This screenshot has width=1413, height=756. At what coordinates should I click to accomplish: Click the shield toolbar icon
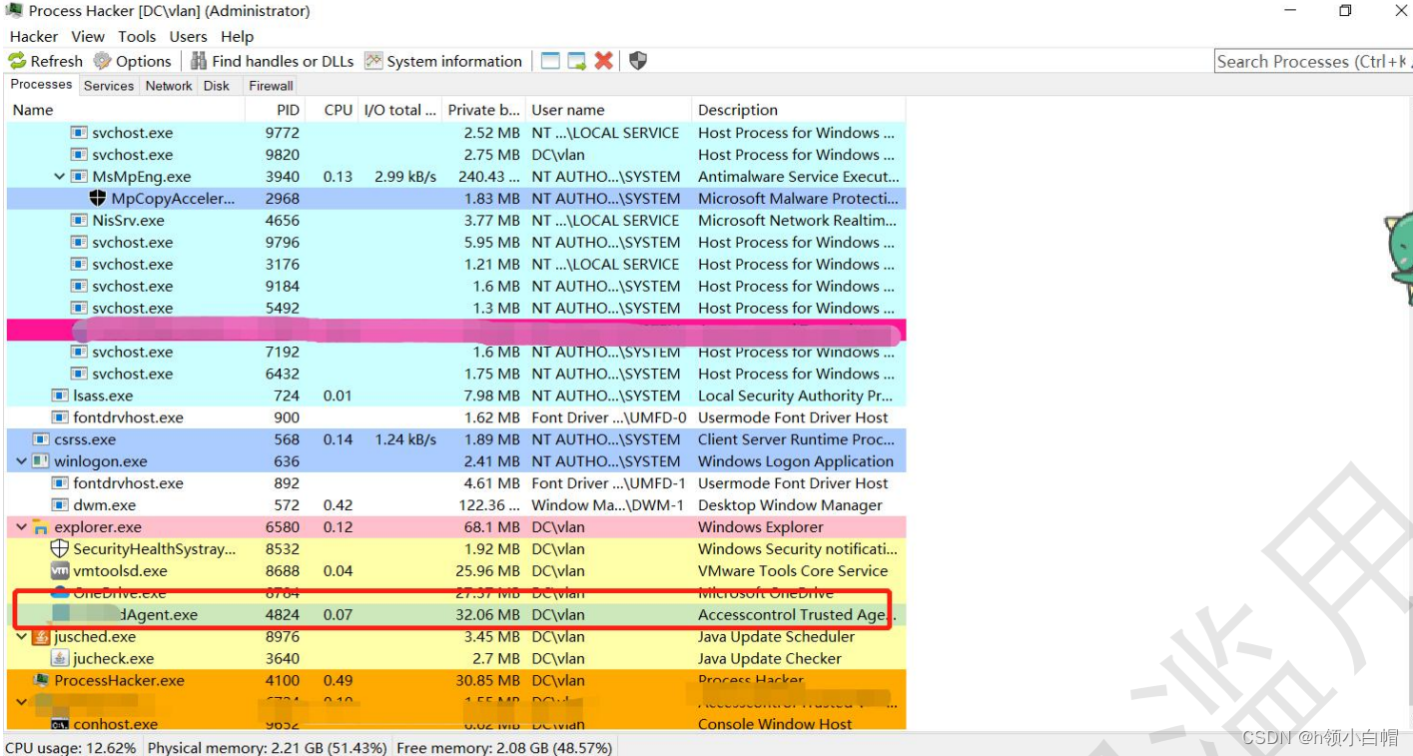638,61
